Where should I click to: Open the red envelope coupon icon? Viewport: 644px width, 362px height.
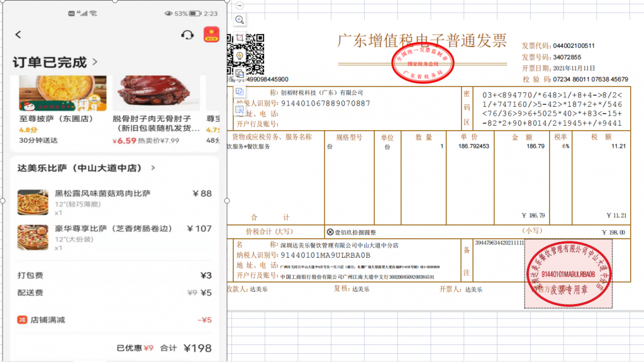211,35
